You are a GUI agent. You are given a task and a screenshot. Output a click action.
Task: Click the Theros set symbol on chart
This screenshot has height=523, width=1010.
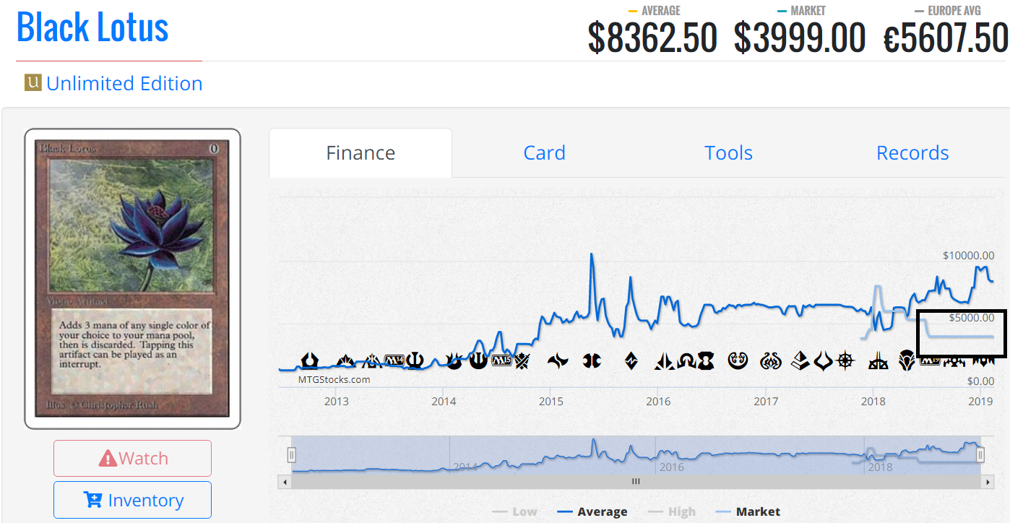click(416, 360)
